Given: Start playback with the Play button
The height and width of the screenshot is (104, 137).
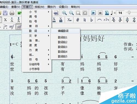Looking at the screenshot, I should (93, 13).
